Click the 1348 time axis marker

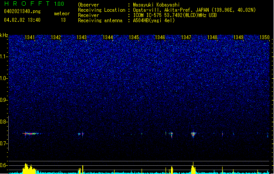tap(212, 37)
